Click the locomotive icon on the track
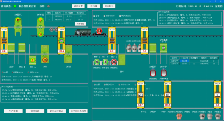224x121 pixels. pyautogui.click(x=83, y=32)
